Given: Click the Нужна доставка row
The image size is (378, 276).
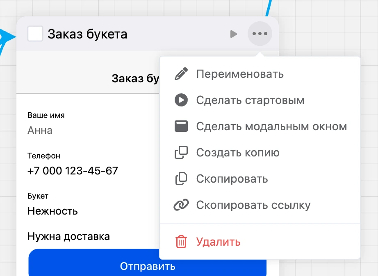Looking at the screenshot, I should pos(69,237).
